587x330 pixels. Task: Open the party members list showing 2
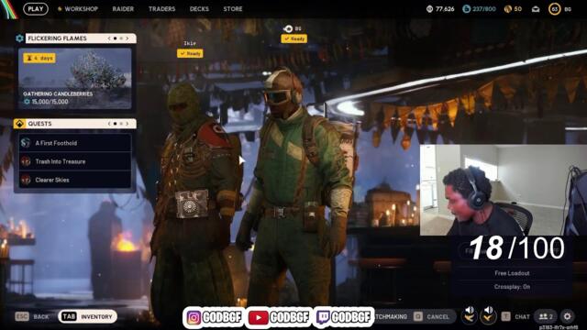click(x=546, y=316)
